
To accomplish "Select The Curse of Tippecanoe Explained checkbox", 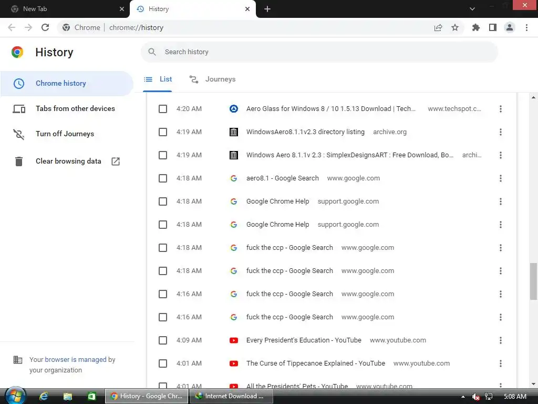I will pos(163,363).
